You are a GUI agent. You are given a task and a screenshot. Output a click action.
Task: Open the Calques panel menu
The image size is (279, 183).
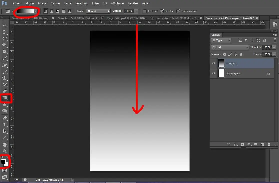point(275,35)
